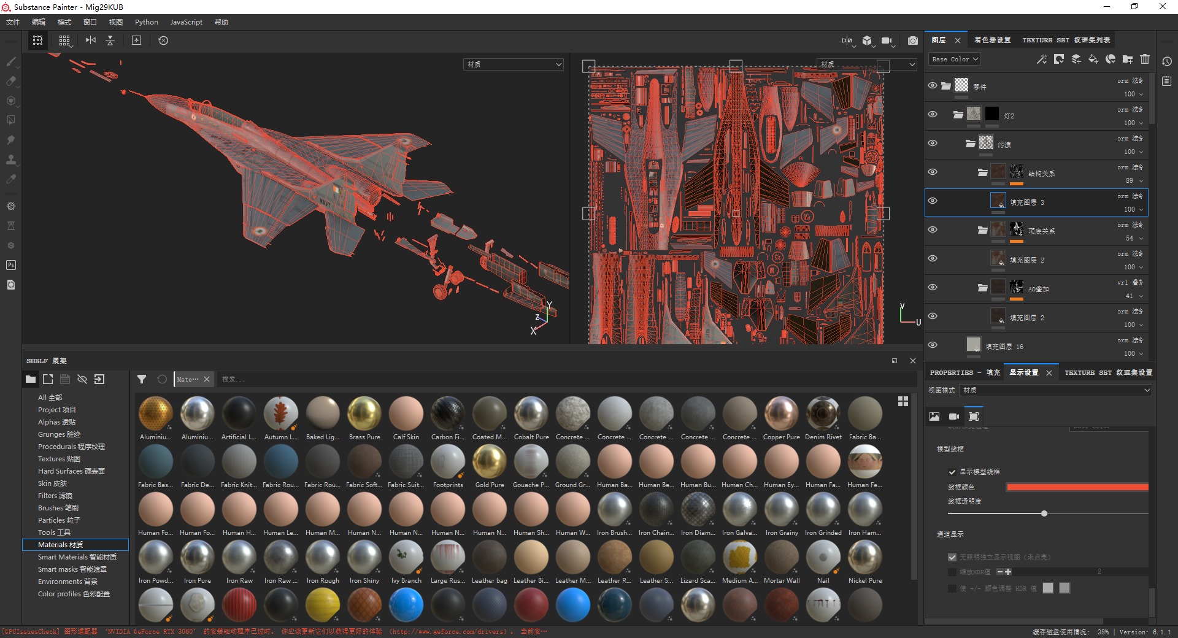Toggle horizontal symmetry mirror icon
Viewport: 1178px width, 638px height.
pyautogui.click(x=91, y=40)
